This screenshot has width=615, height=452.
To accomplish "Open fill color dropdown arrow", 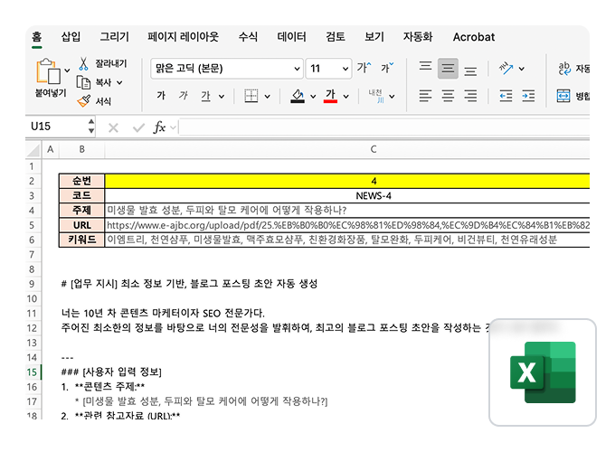I will (x=313, y=97).
